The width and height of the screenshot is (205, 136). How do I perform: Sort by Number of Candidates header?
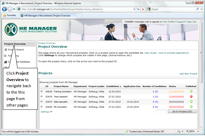pyautogui.click(x=154, y=86)
